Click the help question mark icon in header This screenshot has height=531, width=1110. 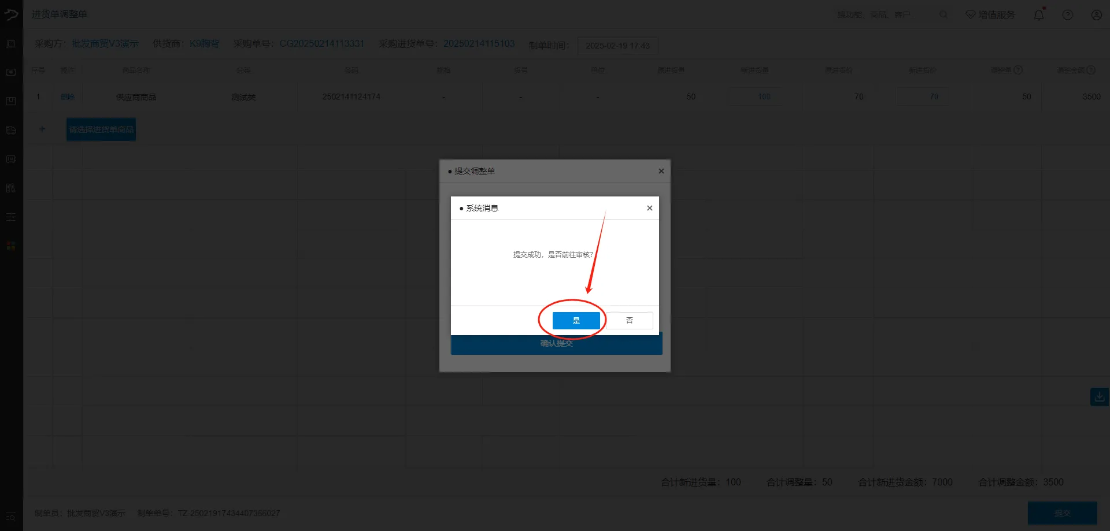tap(1068, 15)
